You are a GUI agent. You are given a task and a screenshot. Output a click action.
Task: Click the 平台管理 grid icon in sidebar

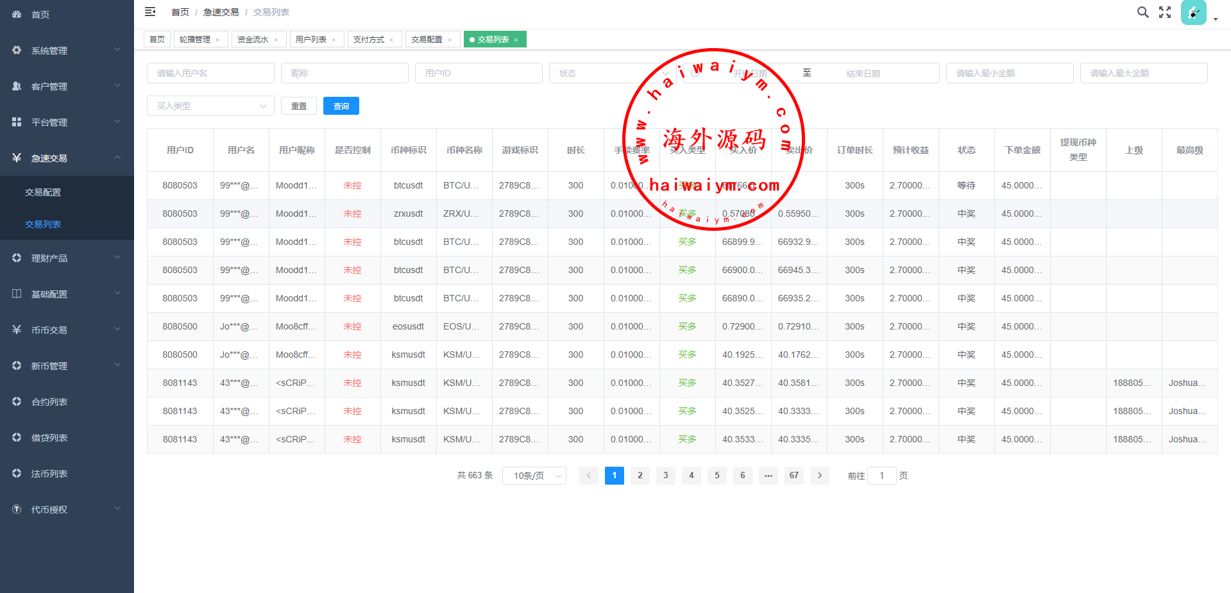click(x=17, y=122)
